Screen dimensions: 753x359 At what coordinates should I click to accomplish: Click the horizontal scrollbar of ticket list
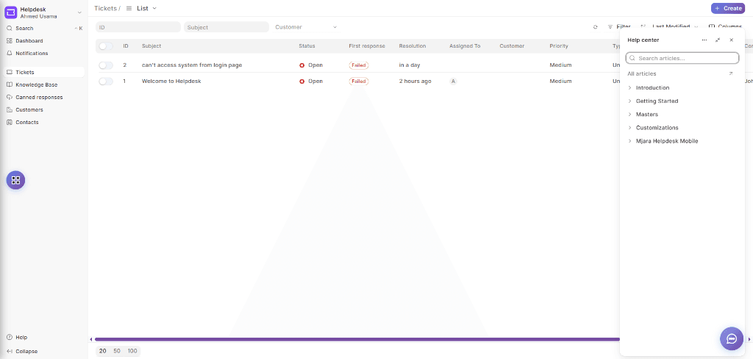coord(358,339)
